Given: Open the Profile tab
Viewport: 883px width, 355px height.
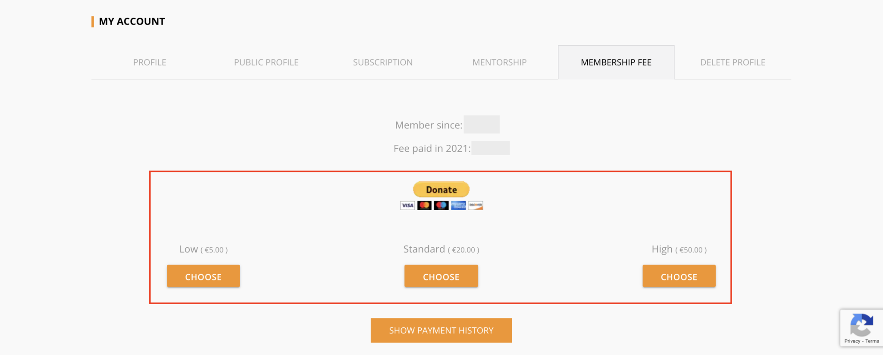Looking at the screenshot, I should (x=150, y=62).
